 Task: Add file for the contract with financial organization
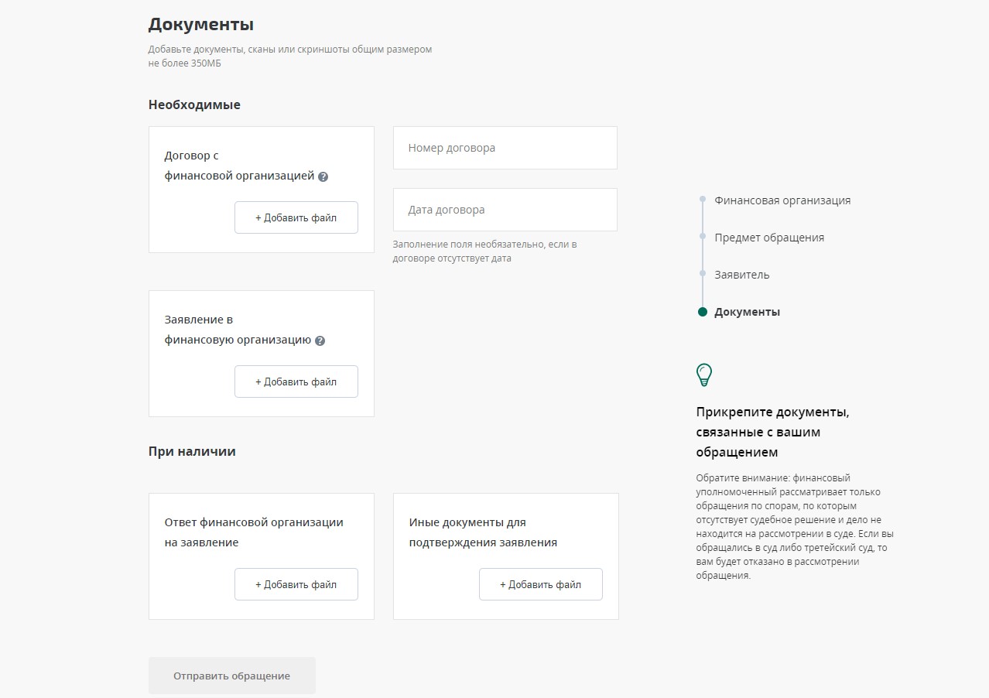(296, 217)
